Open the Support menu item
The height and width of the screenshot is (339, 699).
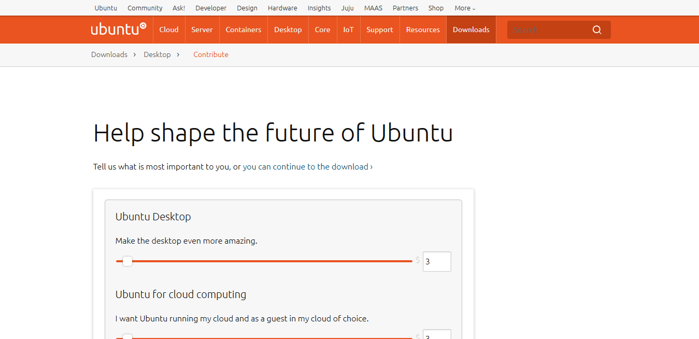click(x=380, y=30)
